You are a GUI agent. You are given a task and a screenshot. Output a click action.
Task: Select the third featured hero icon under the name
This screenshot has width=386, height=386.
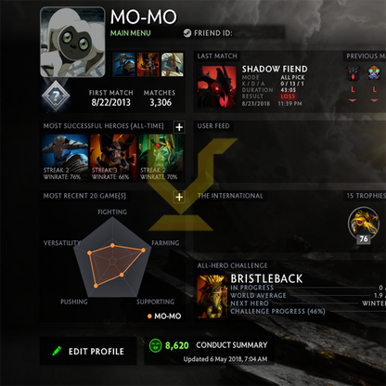(x=172, y=64)
